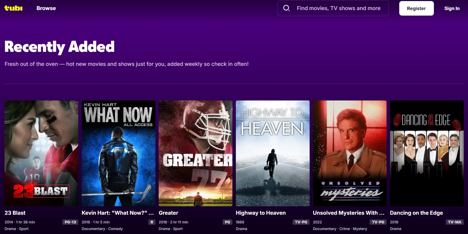Click "Drama · Sport" under 23 Blast

pos(16,229)
